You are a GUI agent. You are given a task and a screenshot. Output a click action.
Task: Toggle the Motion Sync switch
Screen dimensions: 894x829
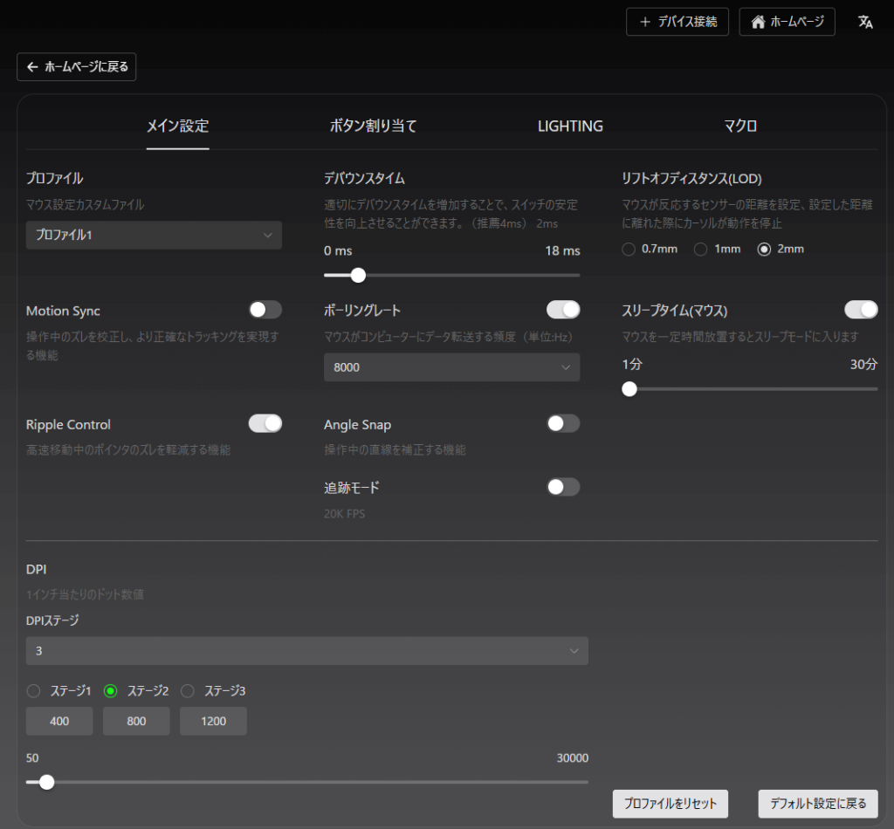(x=265, y=310)
